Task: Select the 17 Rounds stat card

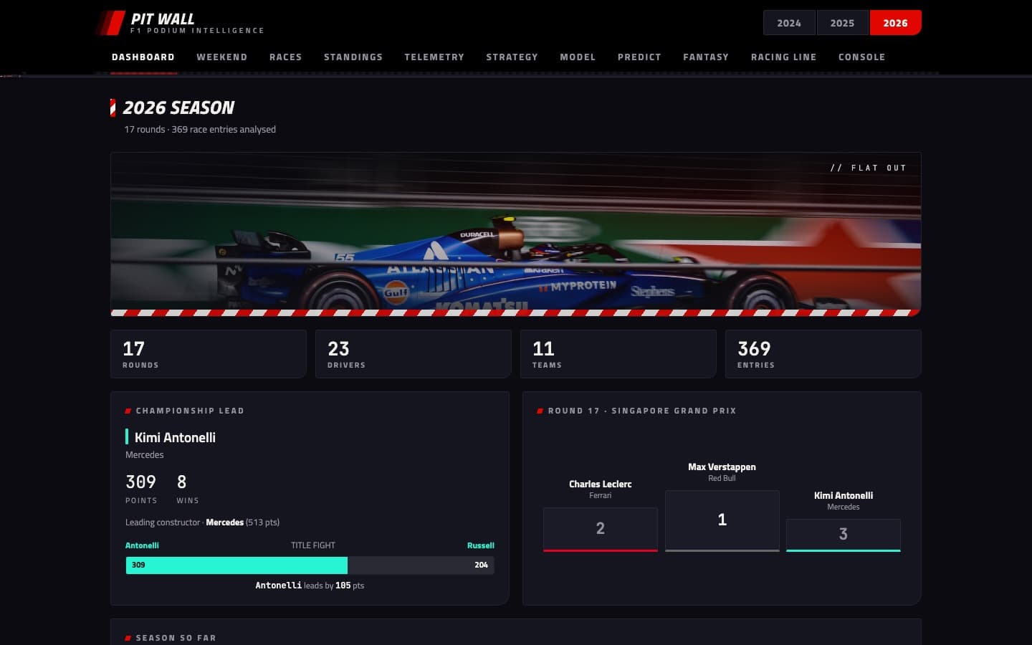Action: click(209, 354)
